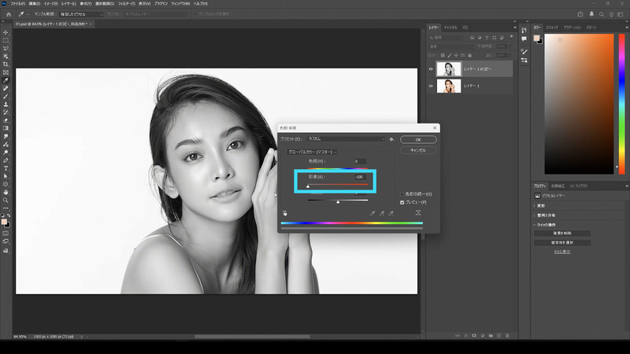
Task: Click the subtract-from-sample eyedropper in dialog
Action: [x=391, y=213]
